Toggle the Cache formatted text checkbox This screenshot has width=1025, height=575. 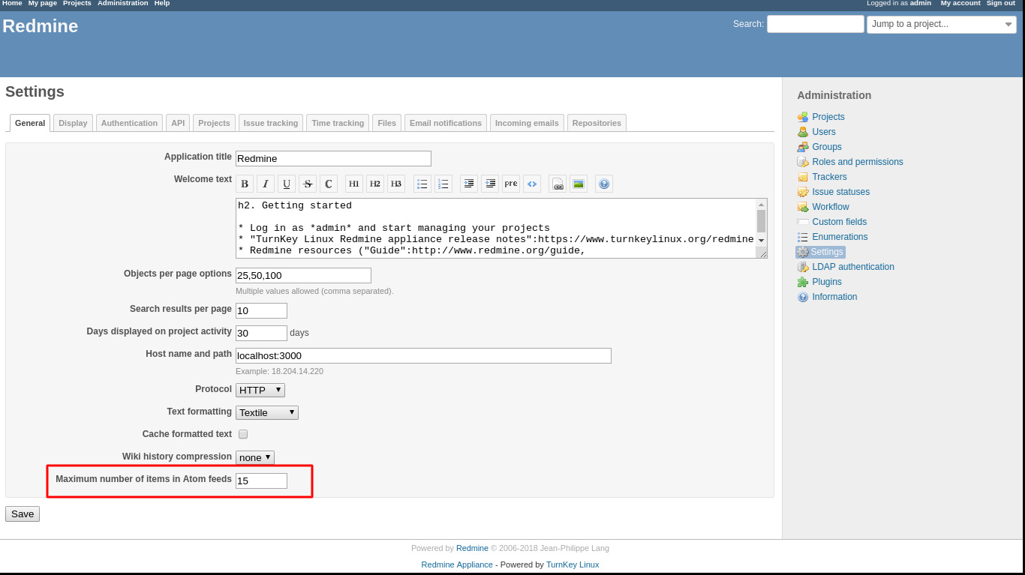[242, 433]
